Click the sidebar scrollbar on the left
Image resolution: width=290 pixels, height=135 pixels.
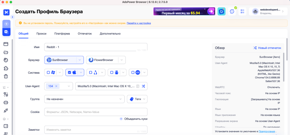click(x=12, y=87)
